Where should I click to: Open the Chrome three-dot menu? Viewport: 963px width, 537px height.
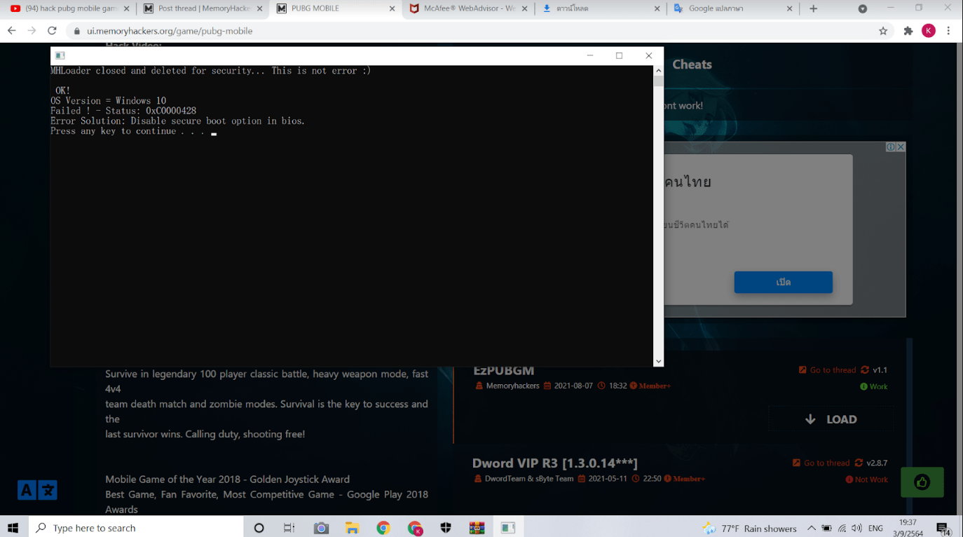coord(948,31)
